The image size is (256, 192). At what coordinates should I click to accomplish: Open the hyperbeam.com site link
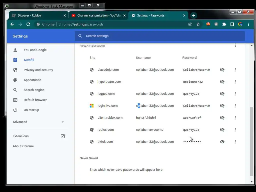click(x=109, y=82)
